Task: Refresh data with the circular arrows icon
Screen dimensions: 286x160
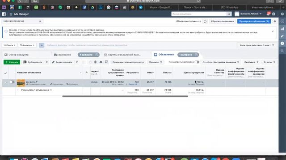Action: point(205,21)
